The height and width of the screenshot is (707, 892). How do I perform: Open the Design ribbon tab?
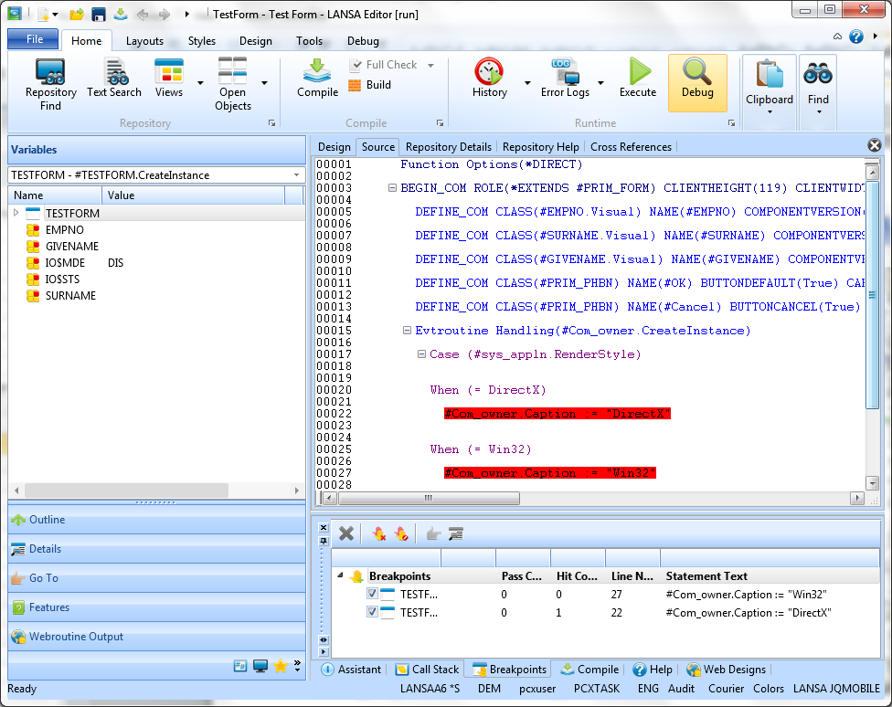[x=255, y=41]
